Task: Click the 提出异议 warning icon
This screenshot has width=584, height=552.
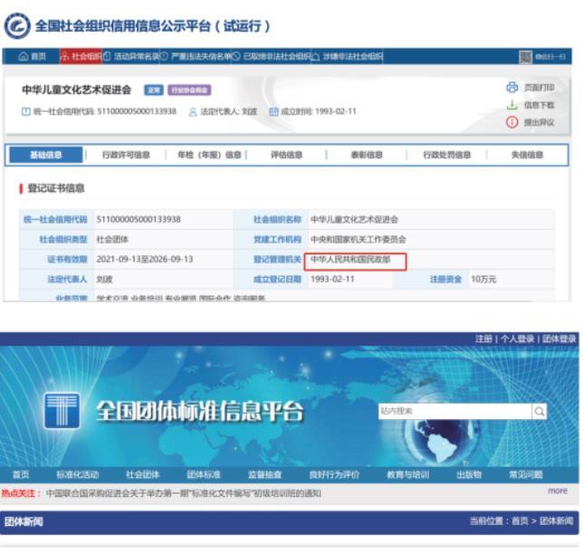Action: (512, 122)
